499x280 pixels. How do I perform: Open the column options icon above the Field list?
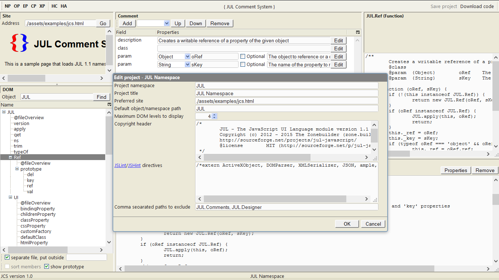pos(358,32)
